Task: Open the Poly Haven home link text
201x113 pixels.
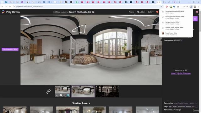Action: (x=13, y=12)
